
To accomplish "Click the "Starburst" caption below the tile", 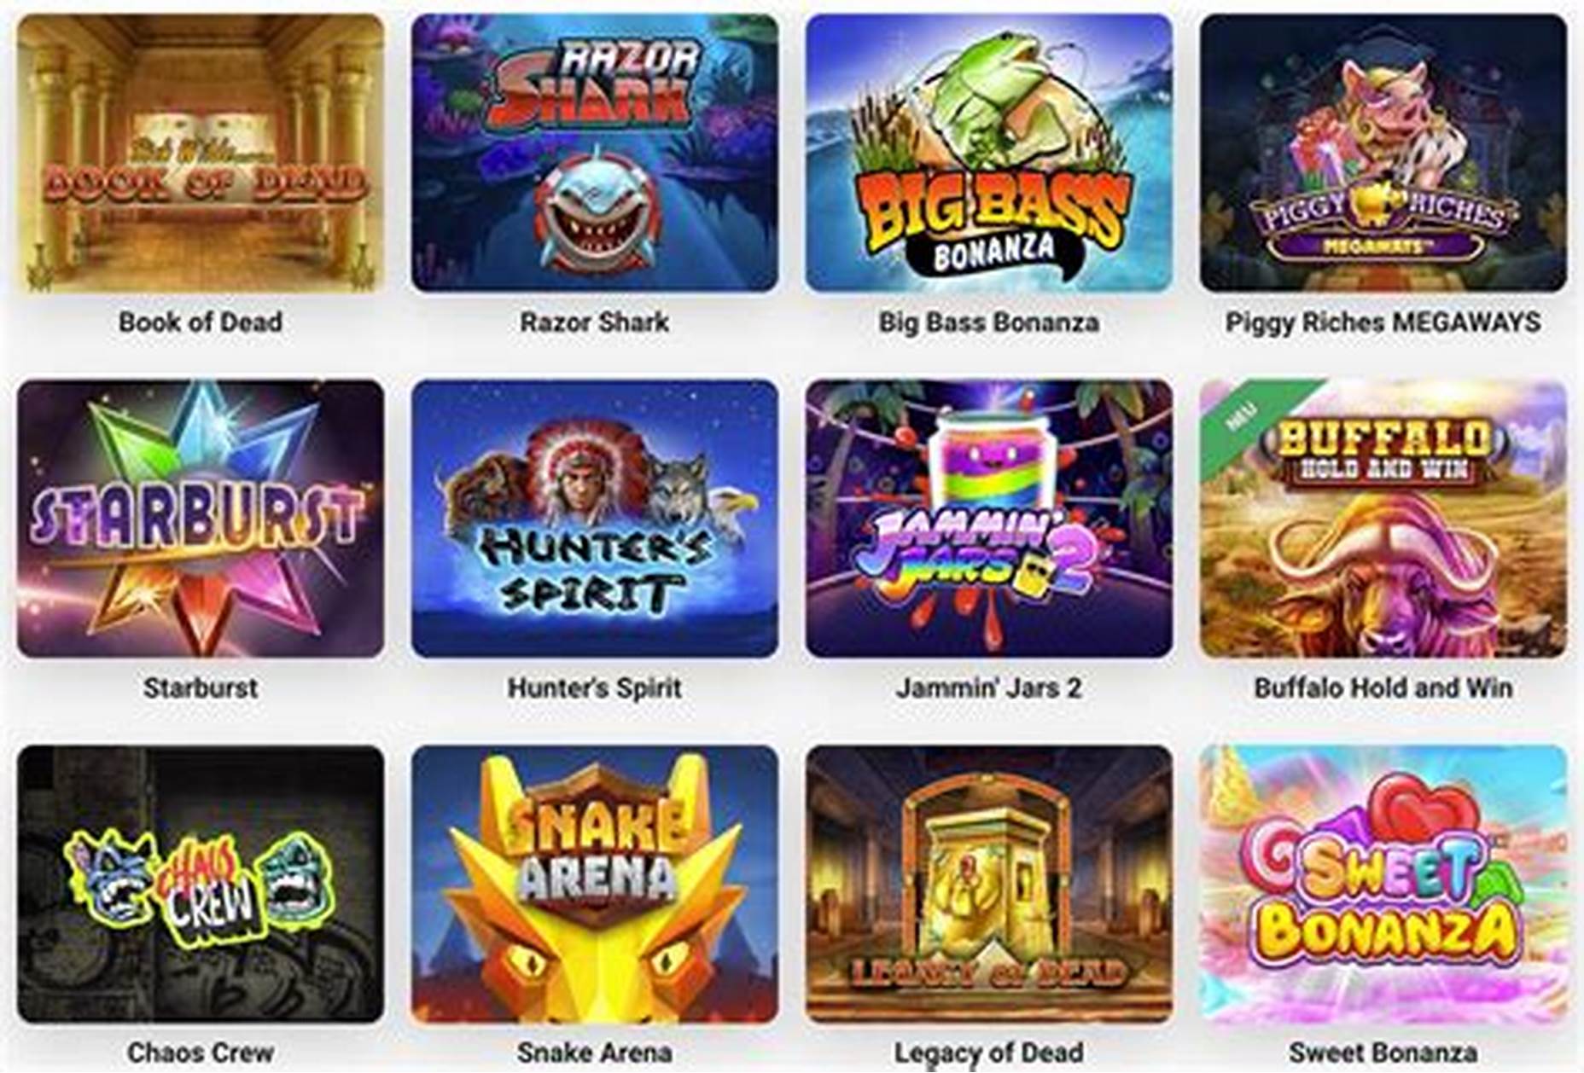I will coord(201,687).
